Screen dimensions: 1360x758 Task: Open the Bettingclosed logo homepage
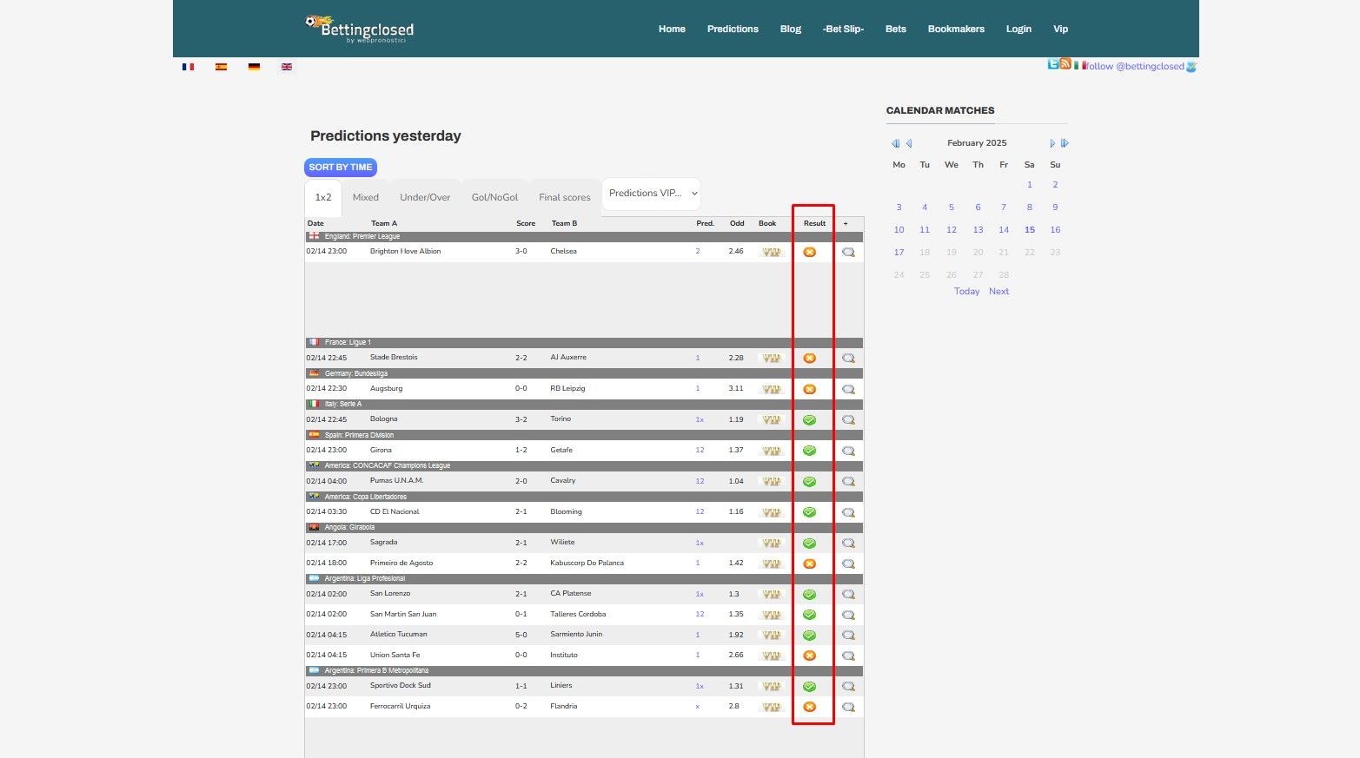click(360, 29)
